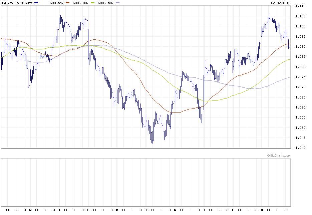This screenshot has width=312, height=215.
Task: Click the 1,045 price axis label
Action: (x=300, y=138)
